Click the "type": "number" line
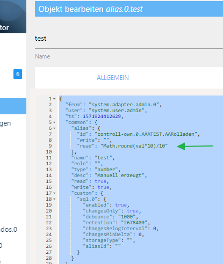 coord(96,170)
